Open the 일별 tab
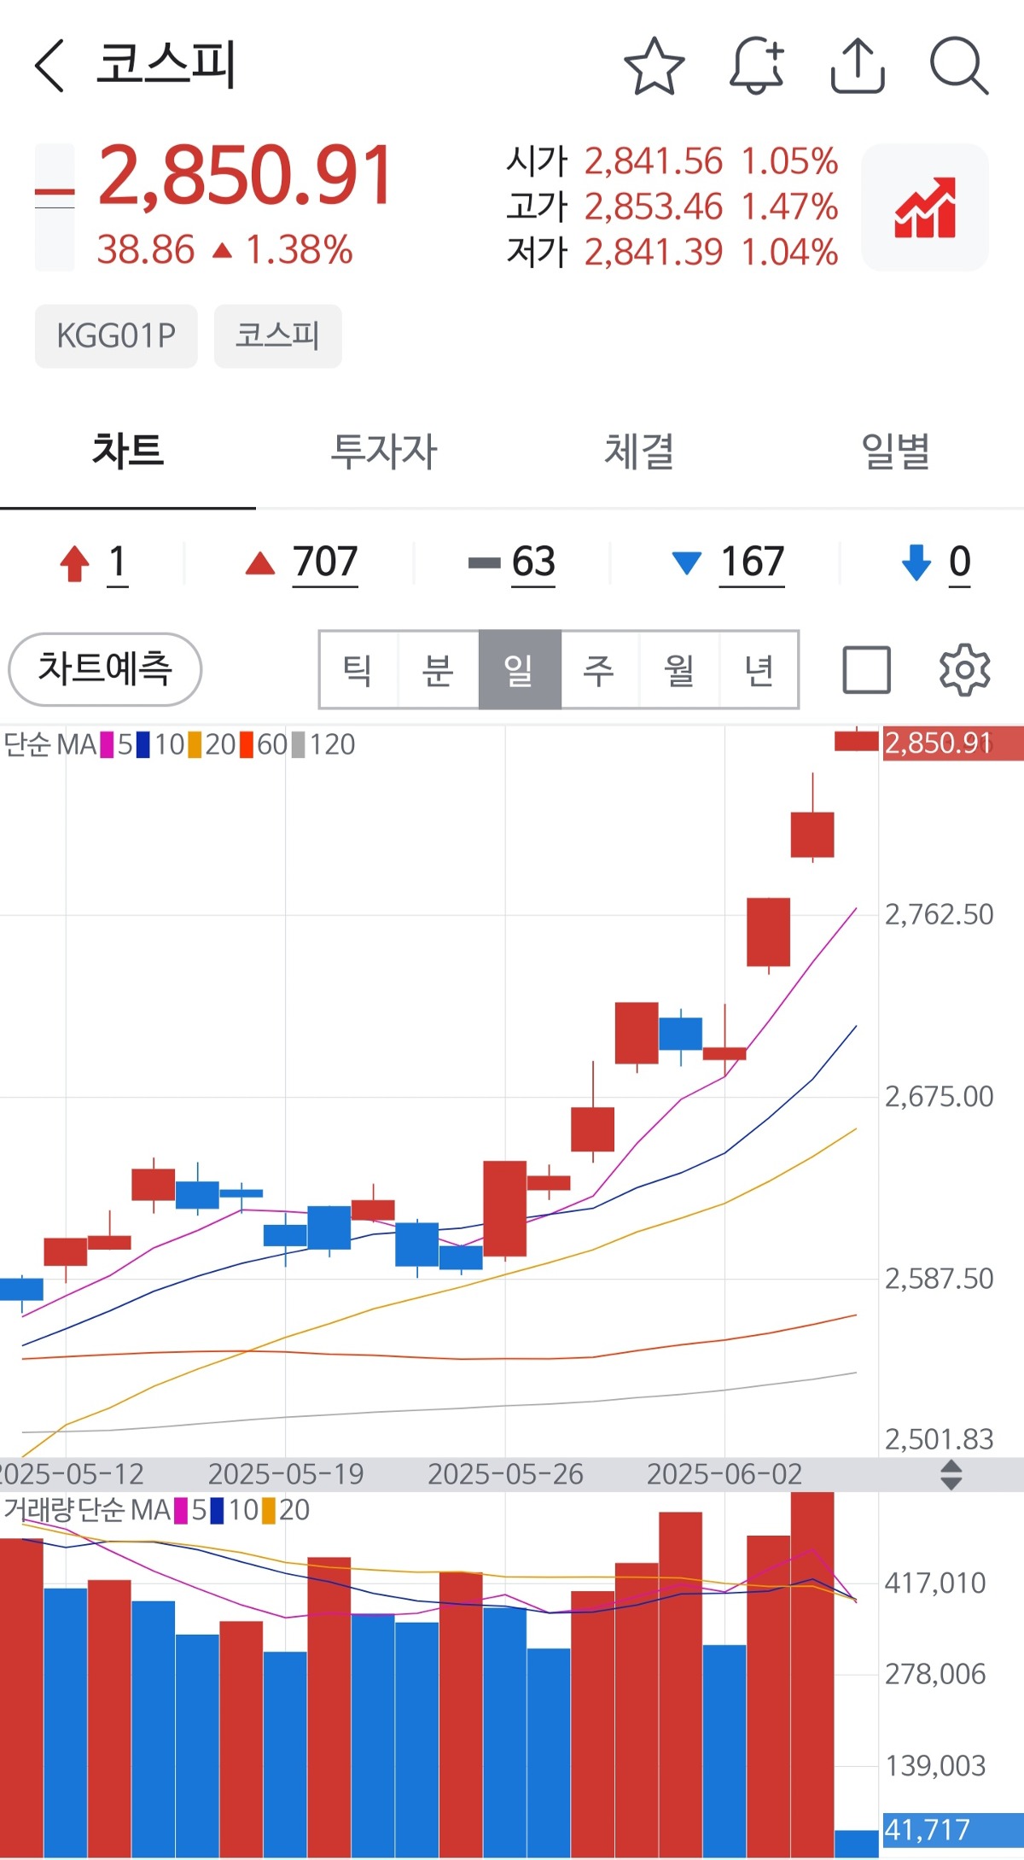 point(895,452)
